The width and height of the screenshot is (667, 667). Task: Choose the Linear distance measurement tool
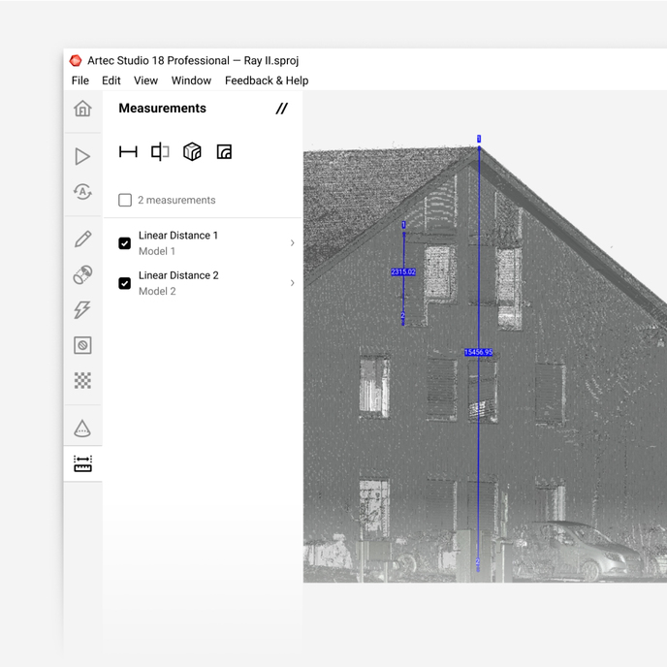pyautogui.click(x=128, y=152)
